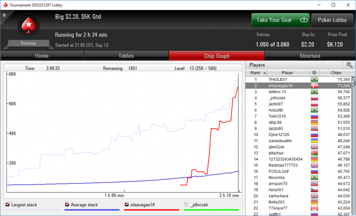
Task: Open the player search magnifier
Action: point(349,65)
